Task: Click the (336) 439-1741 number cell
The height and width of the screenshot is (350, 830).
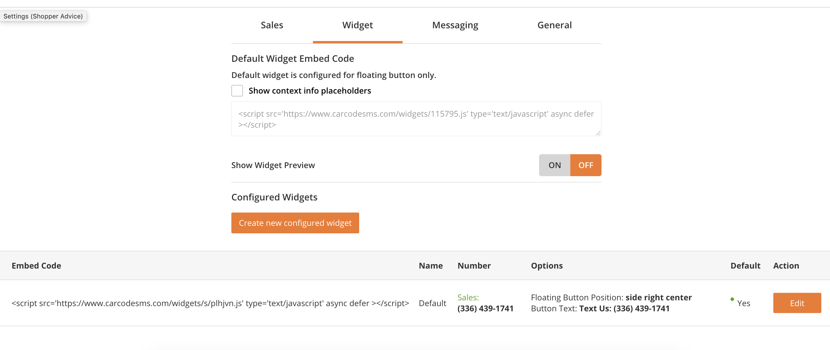Action: click(485, 308)
